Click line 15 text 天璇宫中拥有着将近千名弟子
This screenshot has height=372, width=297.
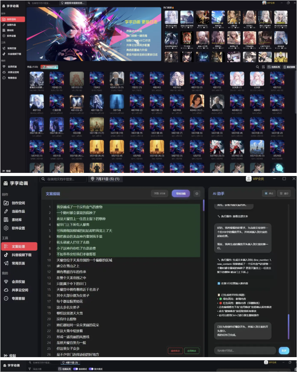78,290
